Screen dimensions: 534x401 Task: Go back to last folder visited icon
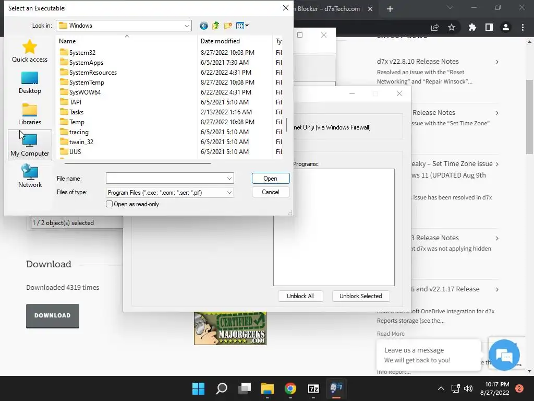point(204,26)
